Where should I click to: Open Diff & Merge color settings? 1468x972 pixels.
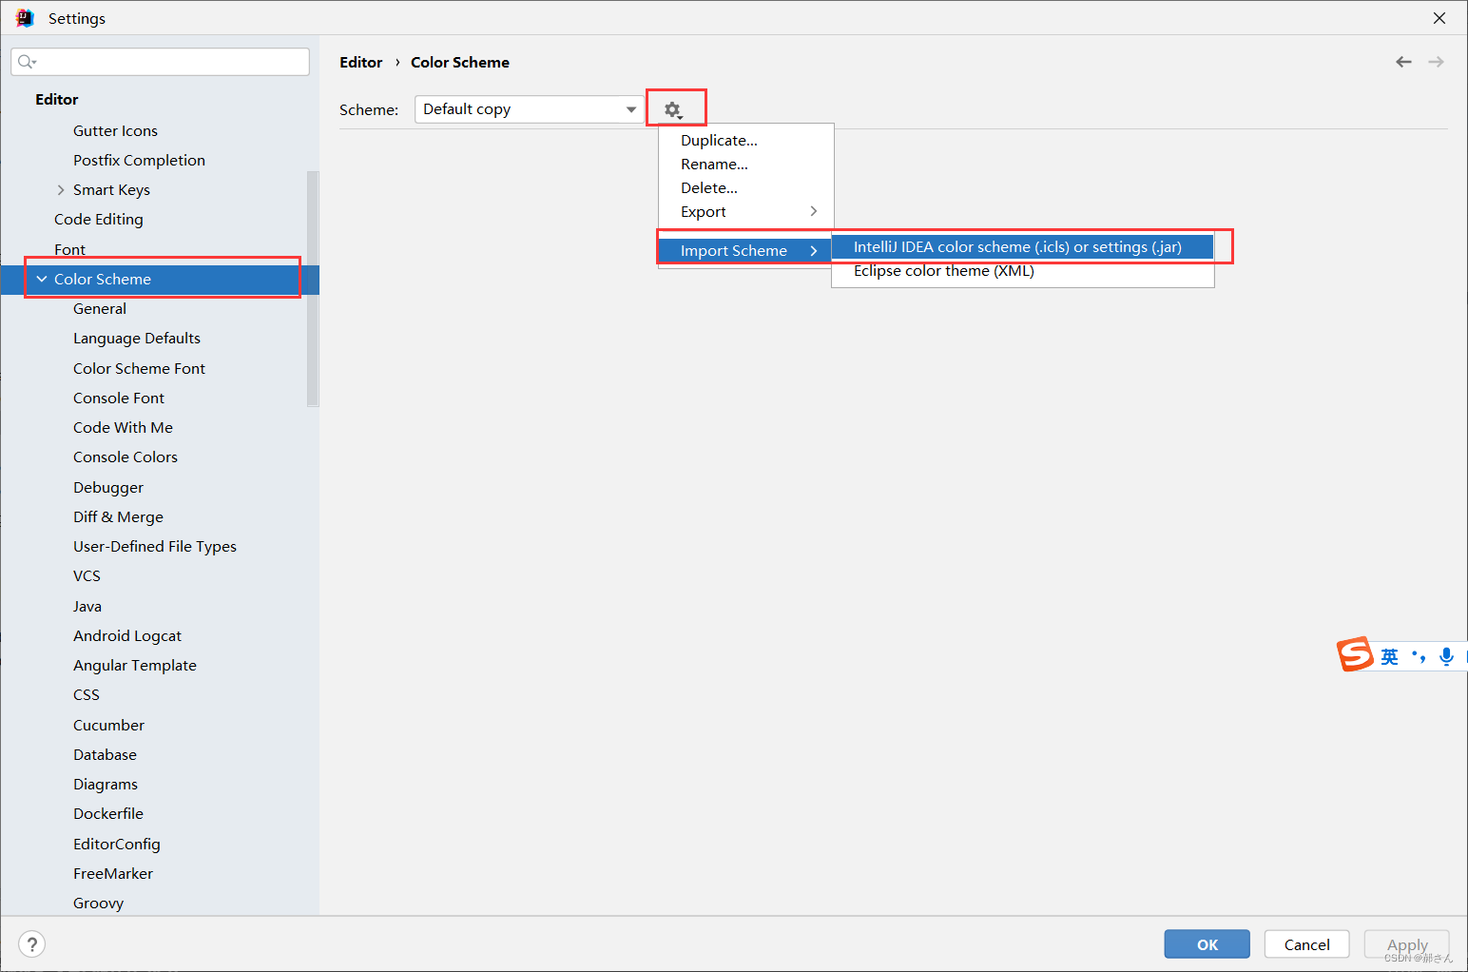pyautogui.click(x=118, y=516)
